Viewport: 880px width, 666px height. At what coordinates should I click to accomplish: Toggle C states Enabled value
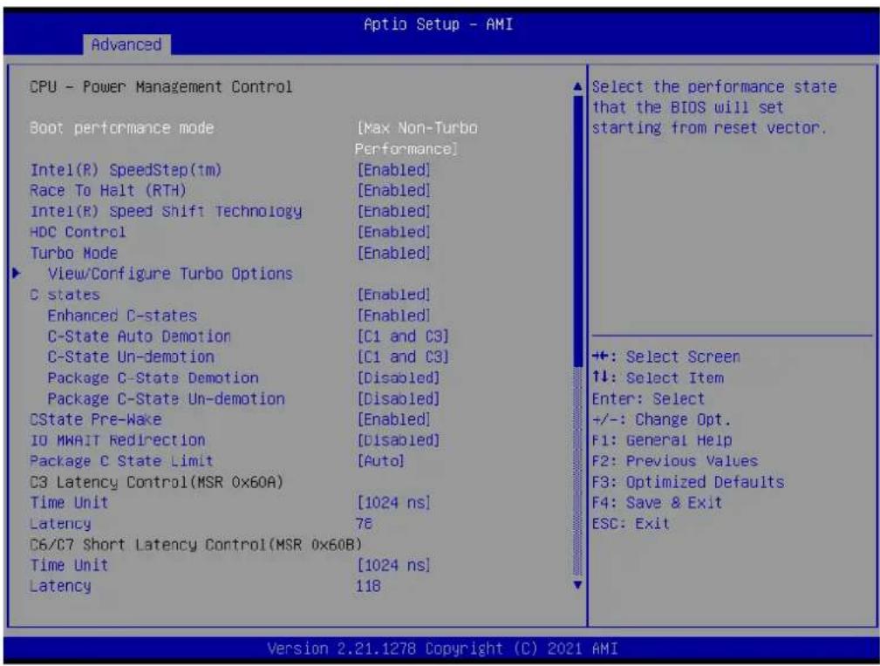[393, 295]
